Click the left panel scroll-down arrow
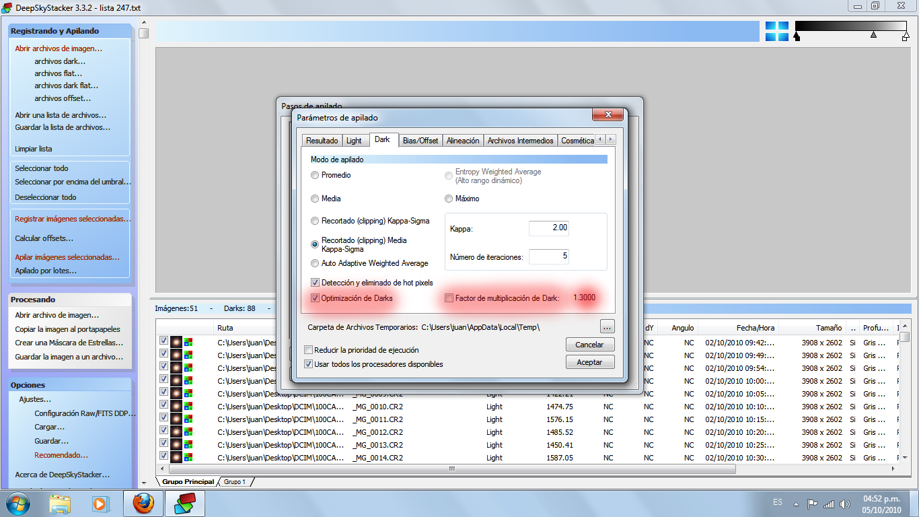 point(143,483)
